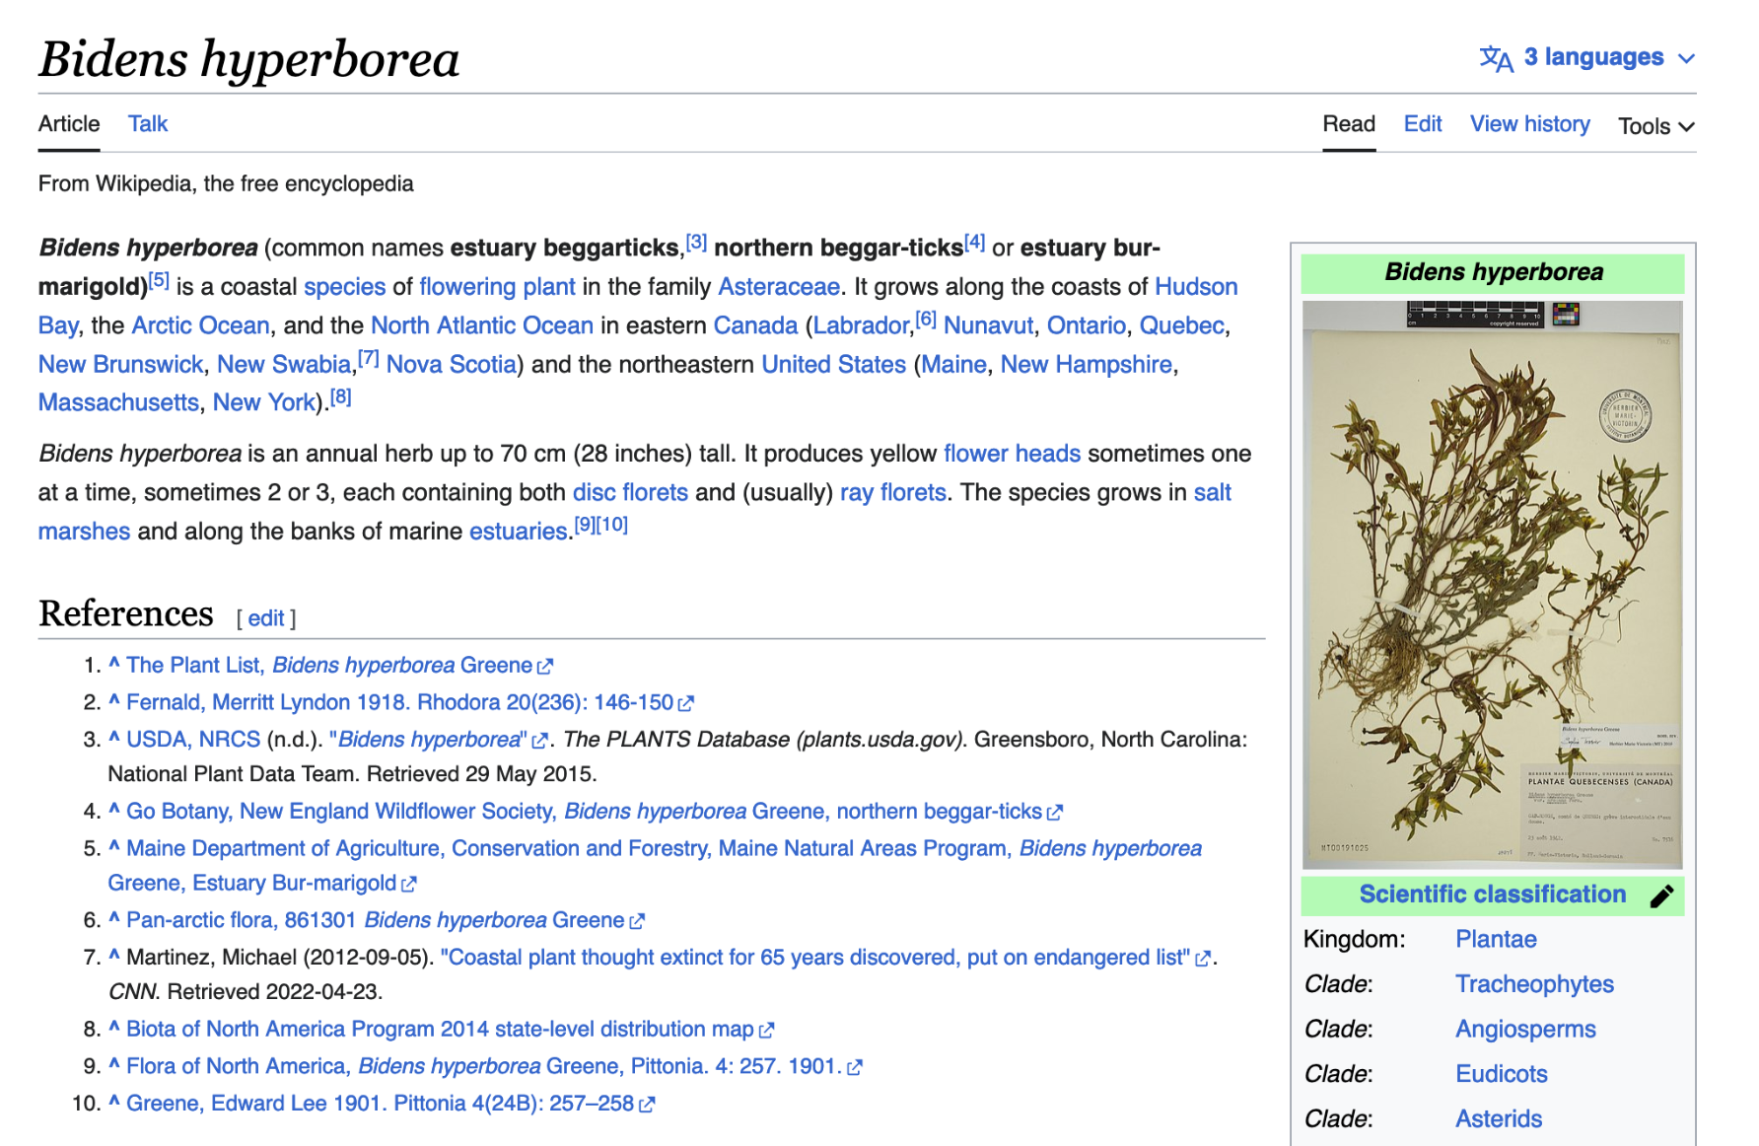The image size is (1759, 1146).
Task: Click citation superscript 7 after New Swabia
Action: coord(368,359)
